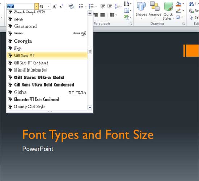Choose Goudy Old Style font

[47, 106]
